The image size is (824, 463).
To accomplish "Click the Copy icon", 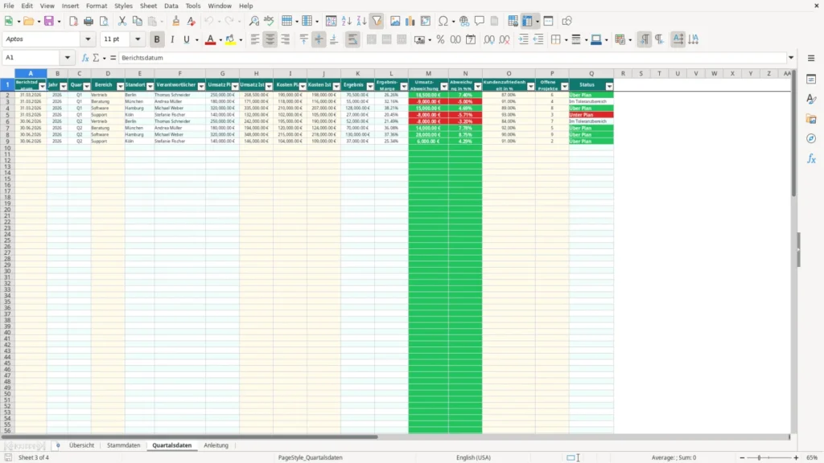I will tap(137, 21).
